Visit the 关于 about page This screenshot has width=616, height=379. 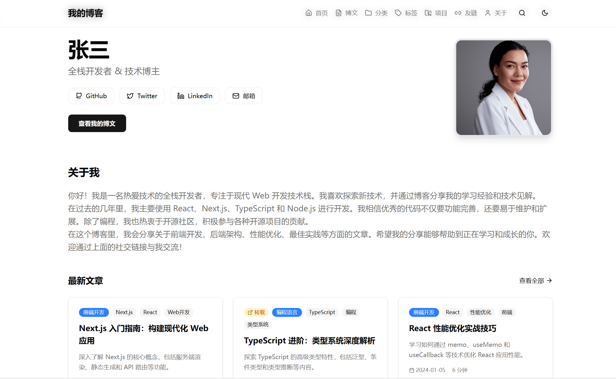[496, 13]
